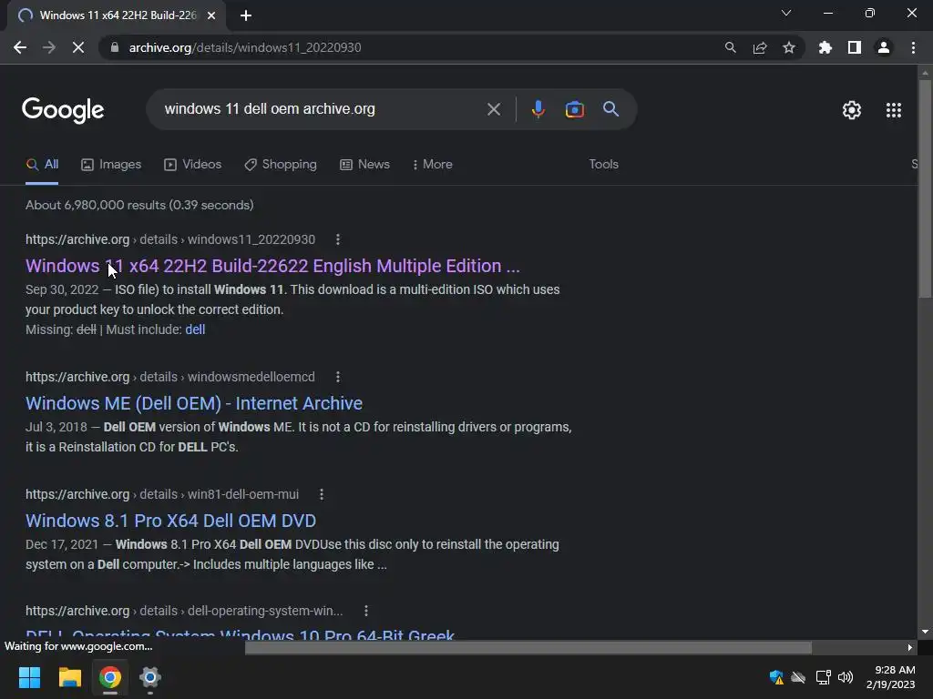
Task: Click the archive.org URL in address bar
Action: [x=245, y=47]
